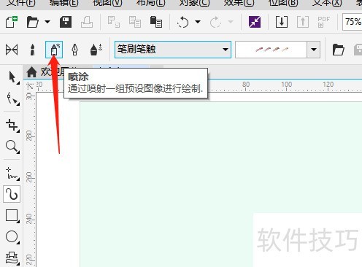The image size is (362, 267).
Task: Save the document with floppy icon
Action: click(66, 22)
